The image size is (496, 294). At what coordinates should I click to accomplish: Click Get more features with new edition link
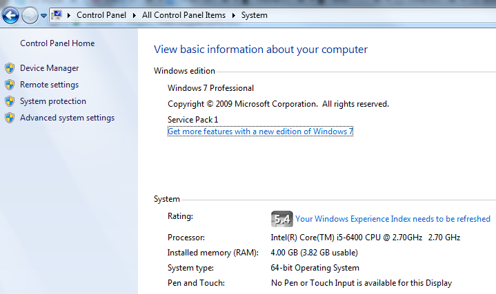[260, 132]
